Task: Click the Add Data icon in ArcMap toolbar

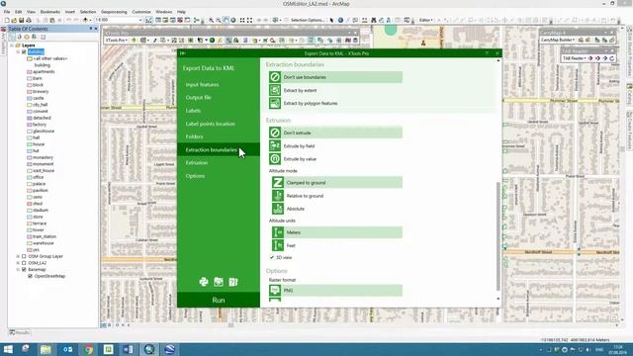Action: 85,20
